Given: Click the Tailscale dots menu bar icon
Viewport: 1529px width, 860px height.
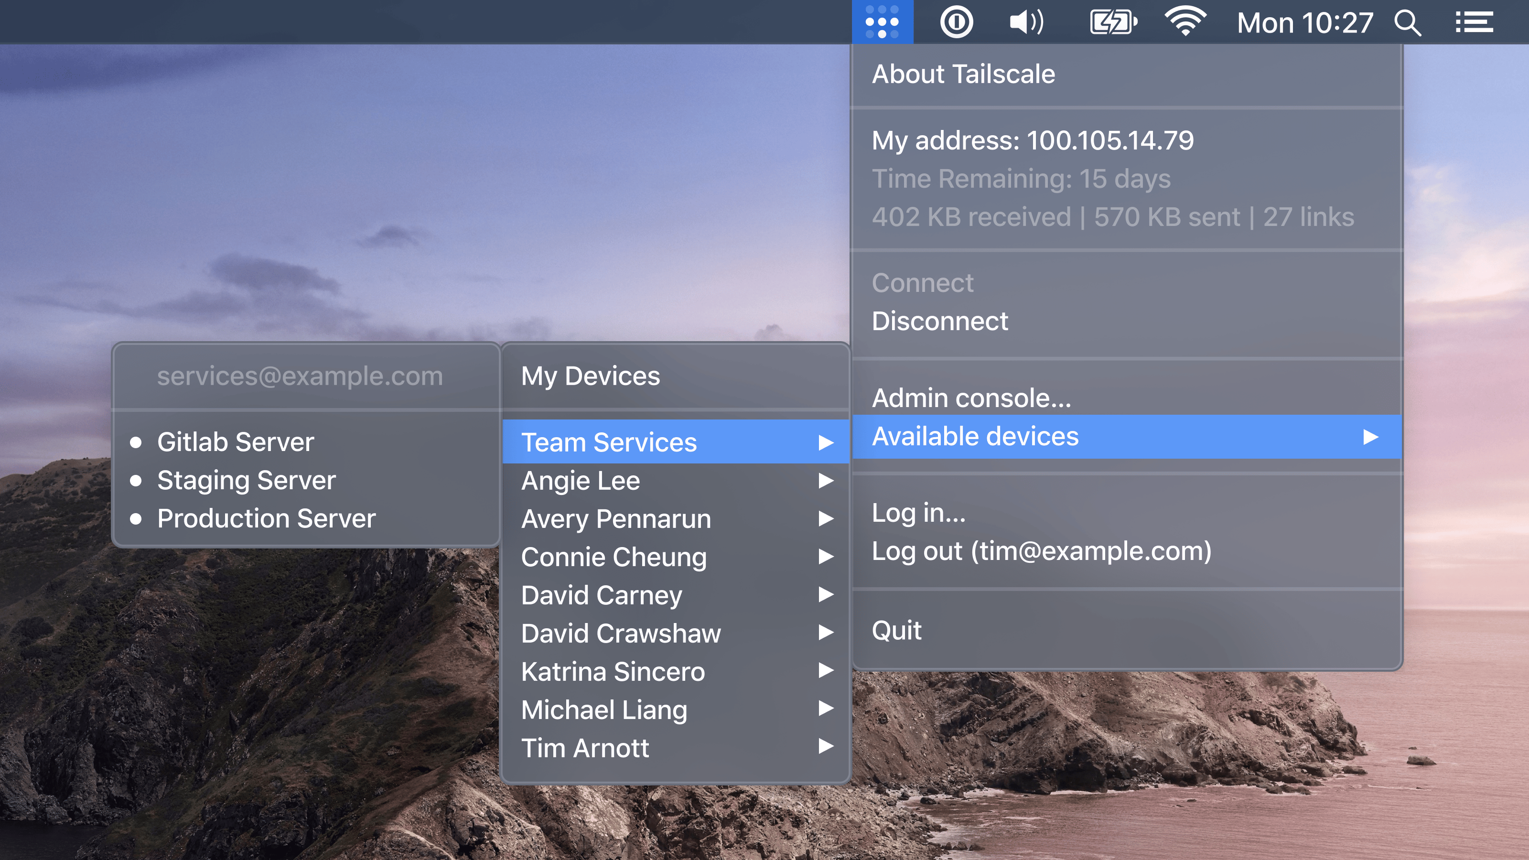Looking at the screenshot, I should point(882,22).
